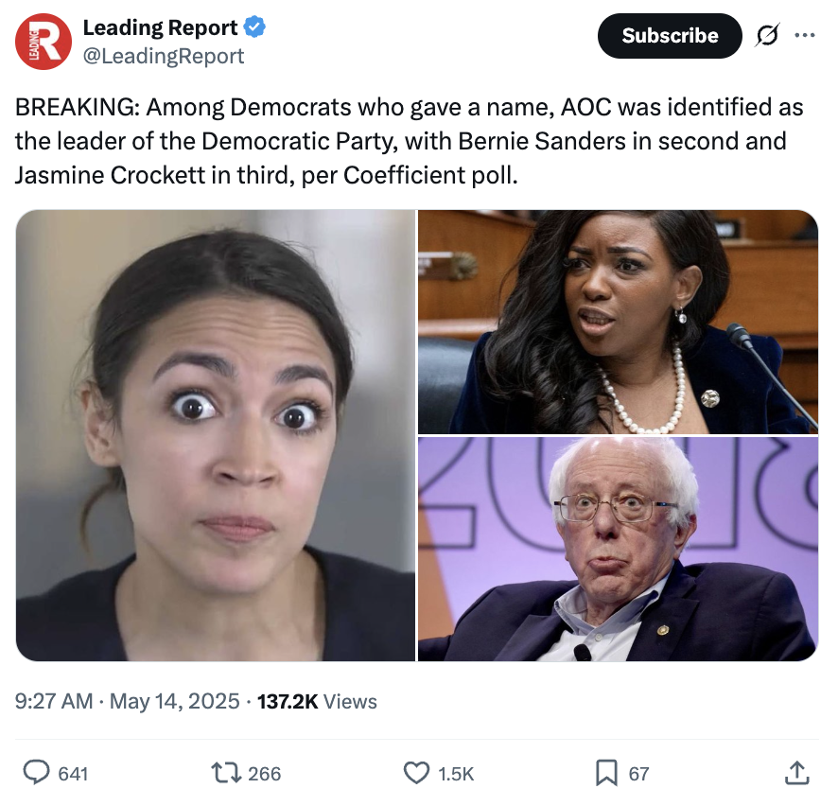Click the blue verified badge
This screenshot has height=806, width=838.
click(254, 26)
